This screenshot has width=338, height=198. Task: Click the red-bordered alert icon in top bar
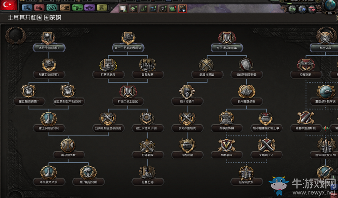[183, 9]
